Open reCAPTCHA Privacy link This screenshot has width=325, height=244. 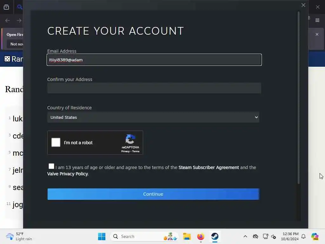click(x=125, y=152)
